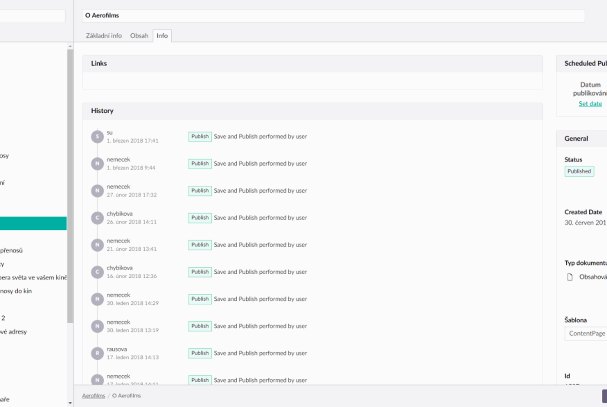Image resolution: width=607 pixels, height=407 pixels.
Task: Select the currently highlighted tree item
Action: (x=33, y=223)
